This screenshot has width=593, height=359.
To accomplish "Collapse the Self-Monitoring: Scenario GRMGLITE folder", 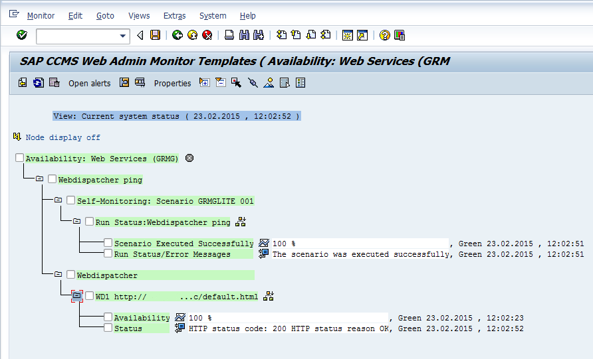I will 58,200.
